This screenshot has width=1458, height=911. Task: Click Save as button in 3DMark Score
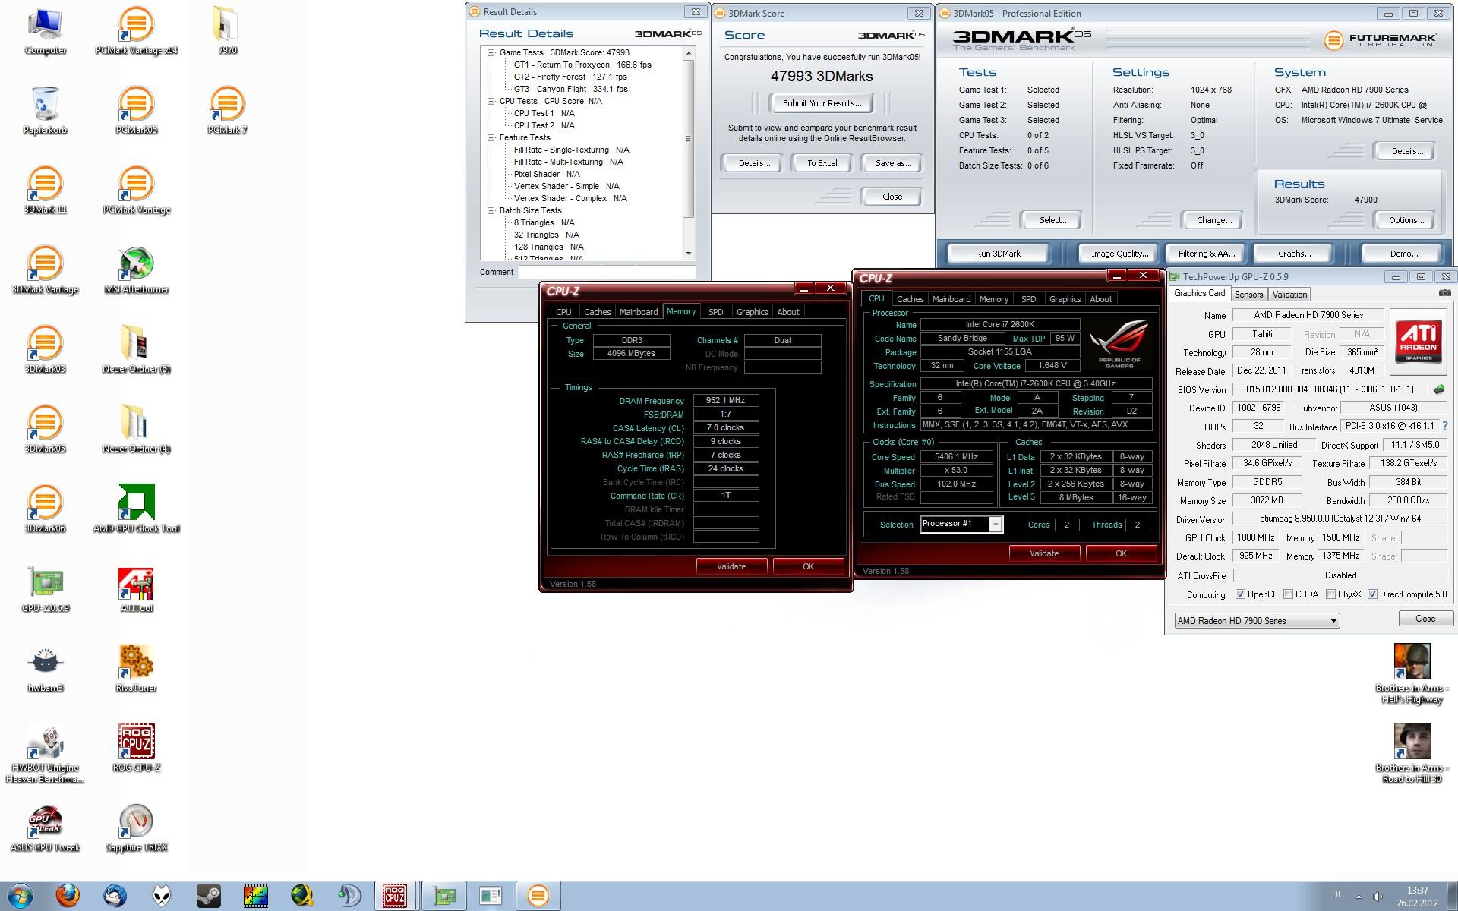pos(893,163)
